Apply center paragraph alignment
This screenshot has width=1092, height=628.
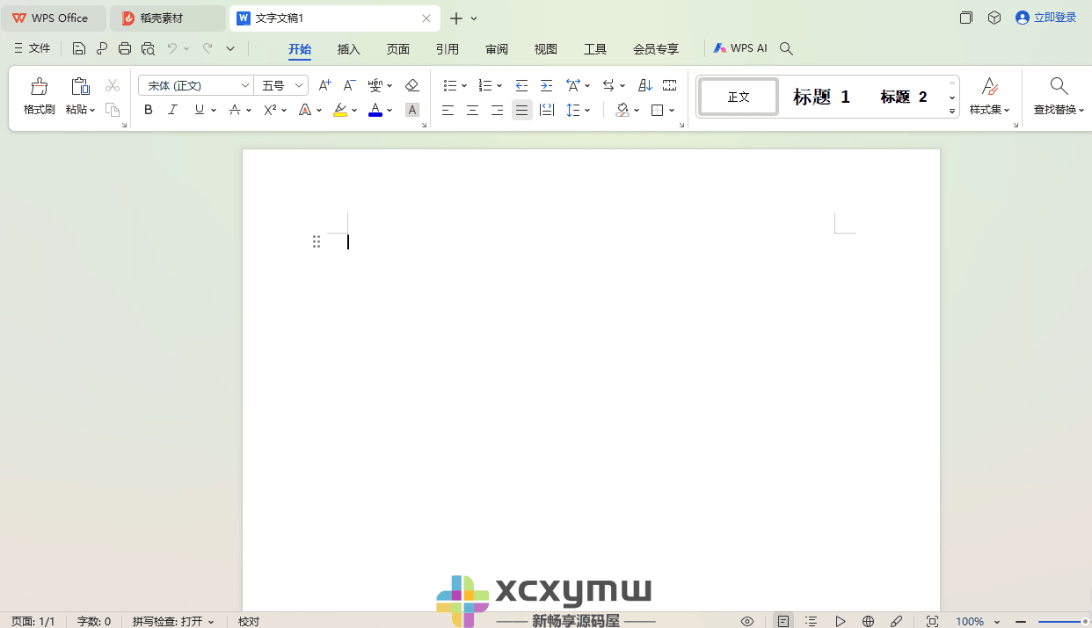(x=472, y=110)
